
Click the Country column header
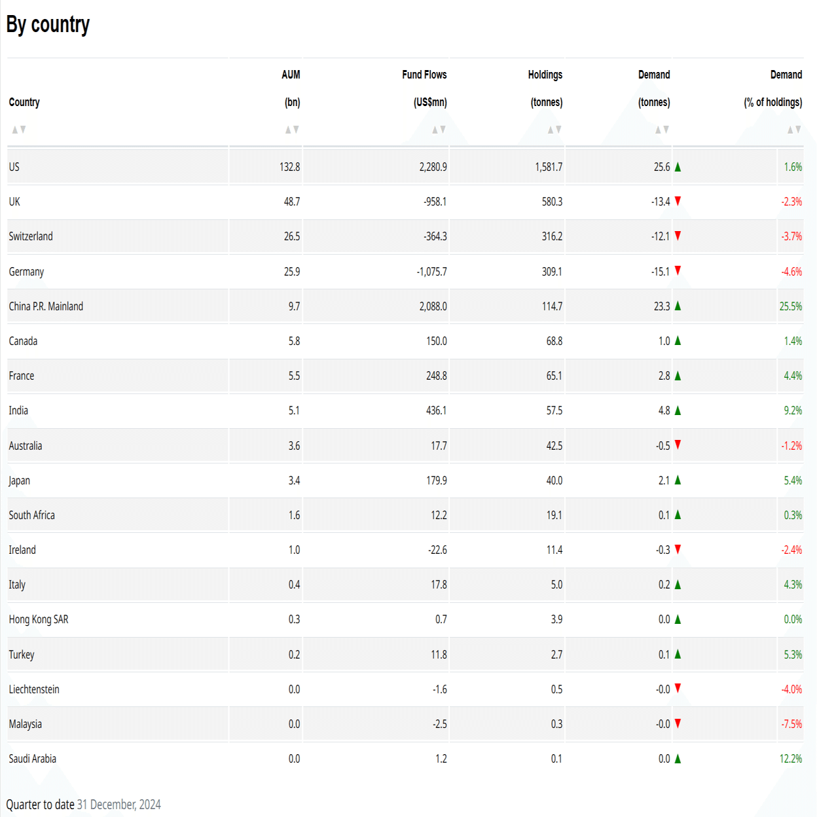point(24,102)
